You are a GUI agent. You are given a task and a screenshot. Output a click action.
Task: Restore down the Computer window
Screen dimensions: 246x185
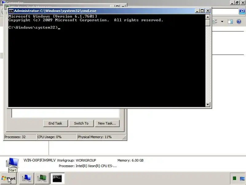[x=237, y=3]
